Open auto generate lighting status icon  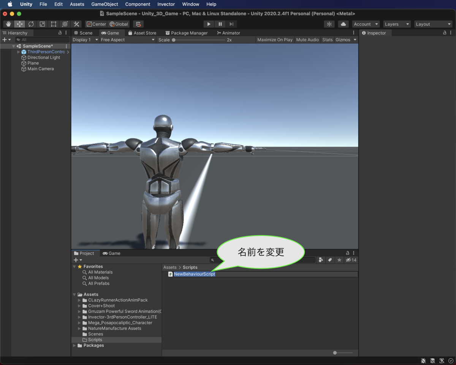[x=442, y=361]
